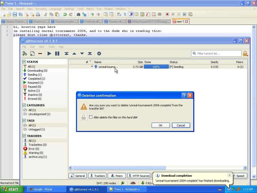Click the Add torrent file icon

[32, 54]
